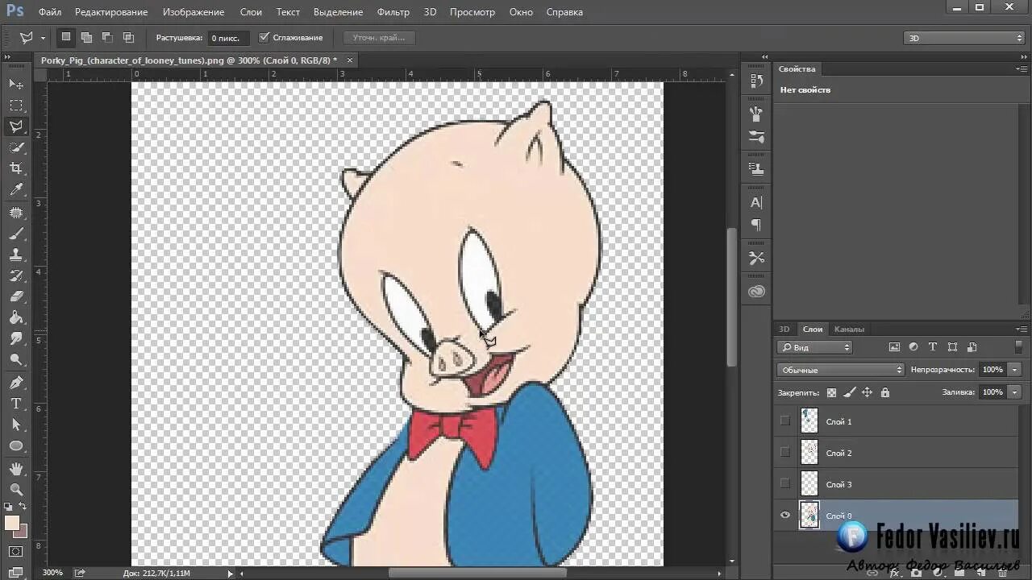Open the Файл menu
This screenshot has width=1032, height=580.
click(50, 12)
